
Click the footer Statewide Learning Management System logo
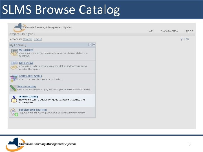pos(41,144)
